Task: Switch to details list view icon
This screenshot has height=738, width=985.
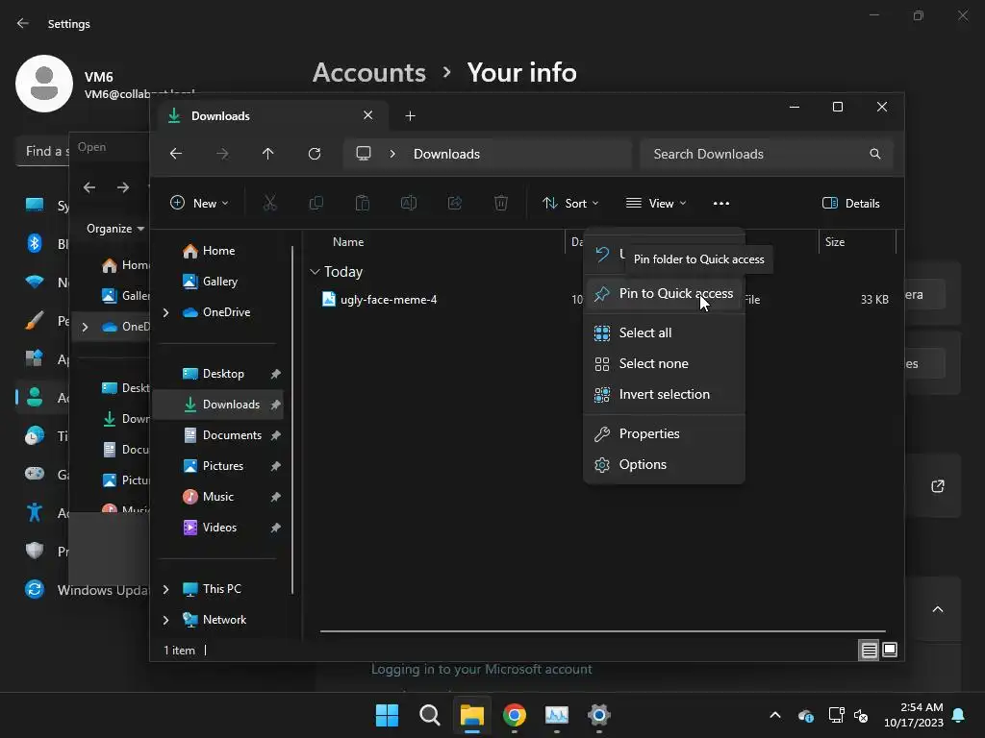Action: point(869,651)
